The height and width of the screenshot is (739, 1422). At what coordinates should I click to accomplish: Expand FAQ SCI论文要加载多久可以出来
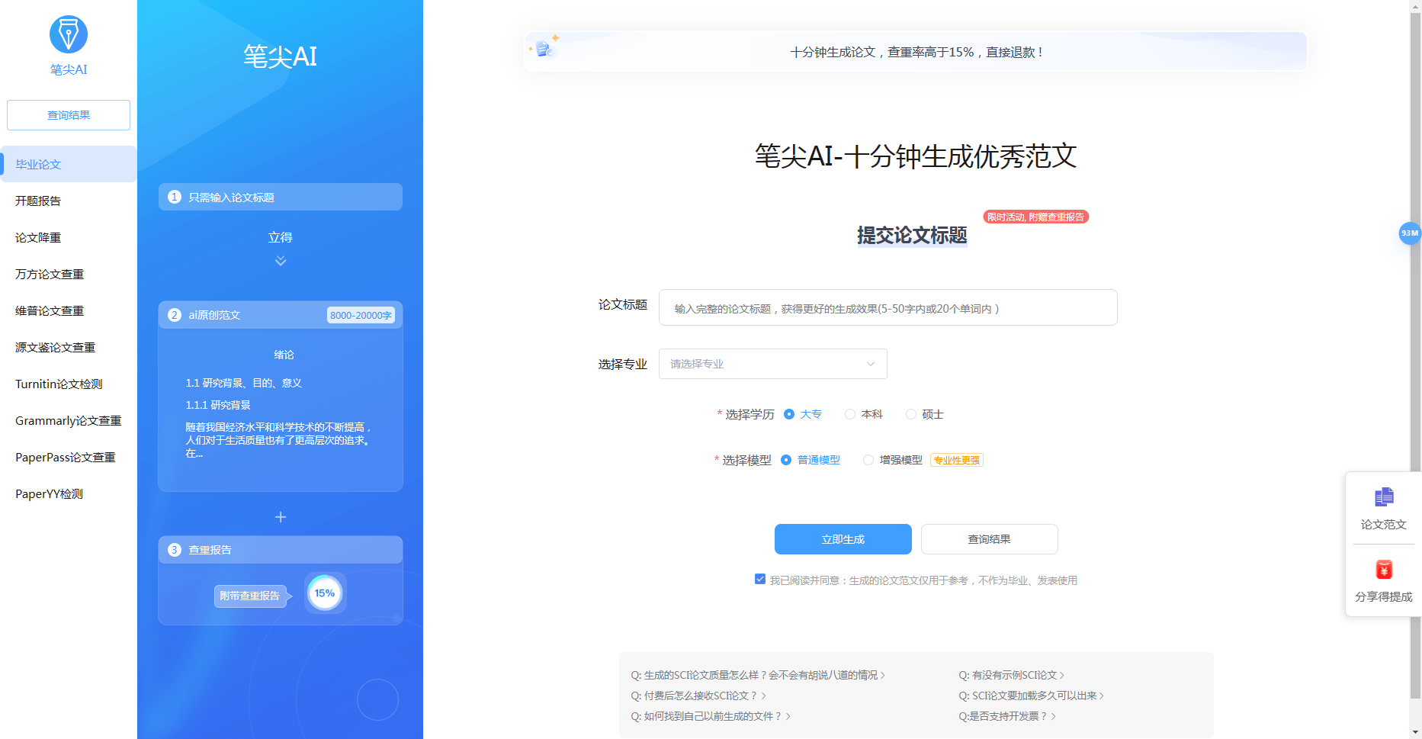click(x=1032, y=696)
